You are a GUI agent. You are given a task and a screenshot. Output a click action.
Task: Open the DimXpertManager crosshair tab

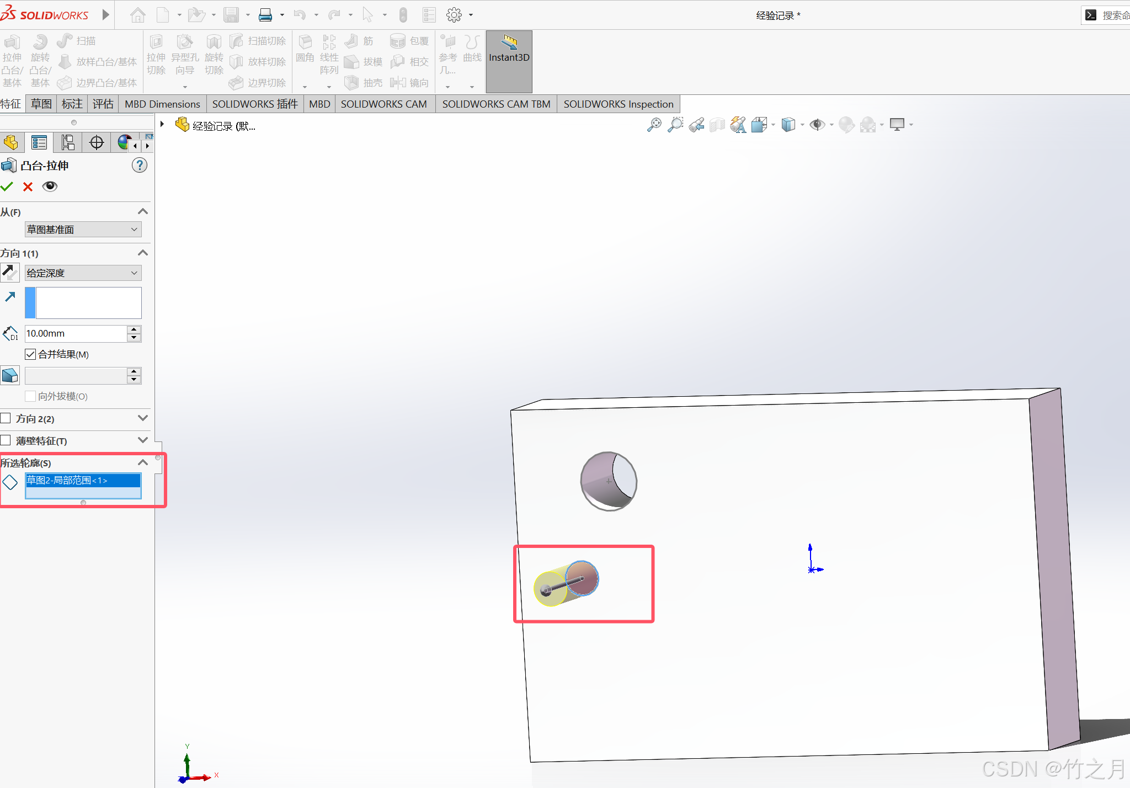pyautogui.click(x=97, y=143)
